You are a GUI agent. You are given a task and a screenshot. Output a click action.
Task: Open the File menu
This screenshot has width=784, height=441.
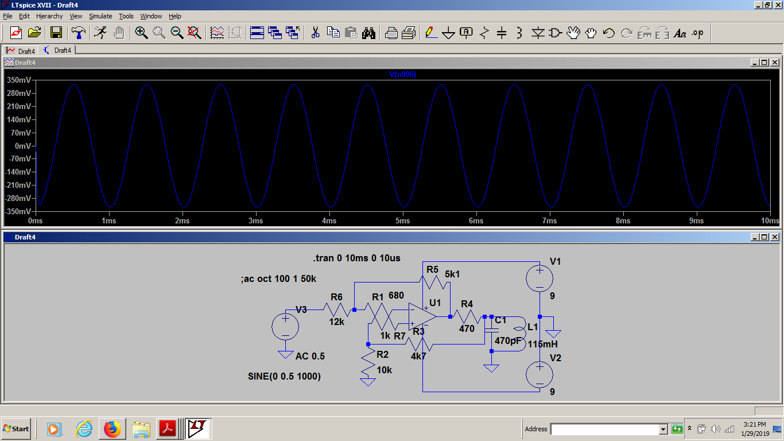[7, 16]
